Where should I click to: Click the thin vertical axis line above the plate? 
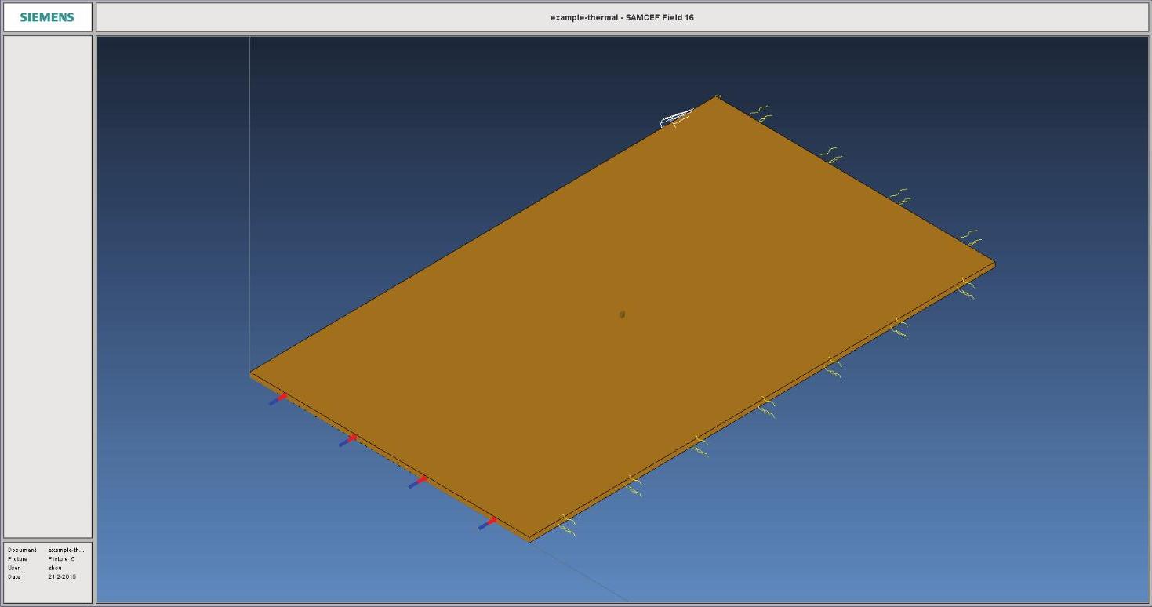click(x=249, y=196)
